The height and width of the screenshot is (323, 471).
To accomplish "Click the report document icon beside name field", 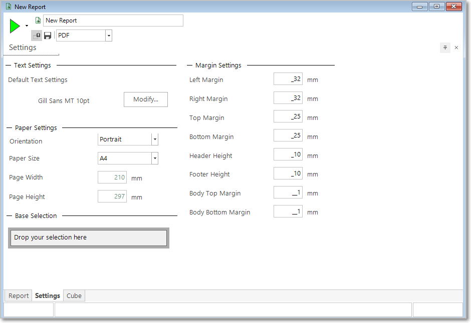I will click(x=38, y=20).
